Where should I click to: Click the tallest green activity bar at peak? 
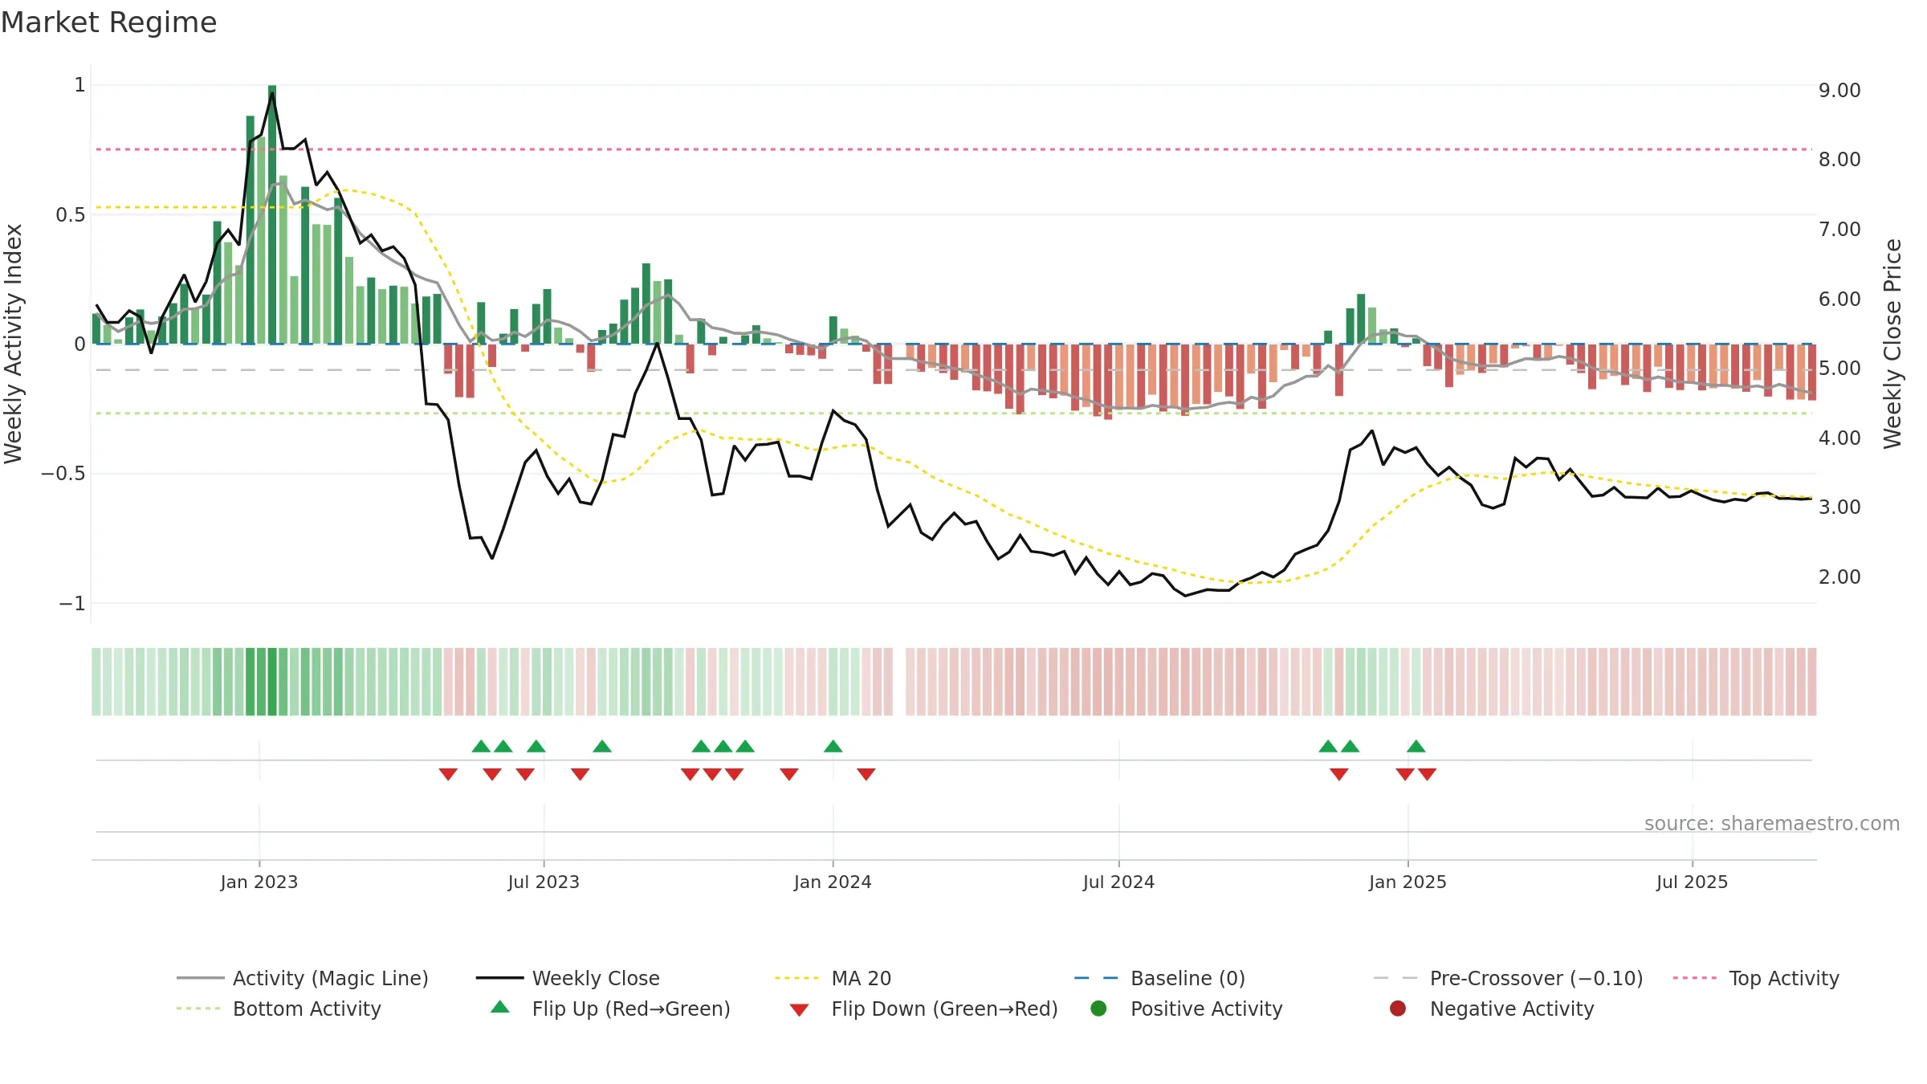point(272,214)
